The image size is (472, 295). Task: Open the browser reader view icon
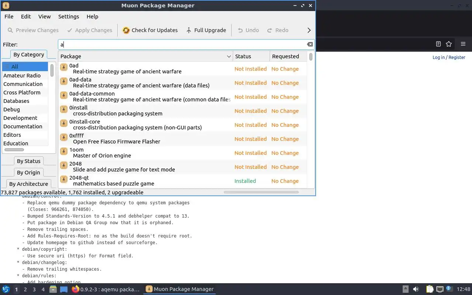438,44
